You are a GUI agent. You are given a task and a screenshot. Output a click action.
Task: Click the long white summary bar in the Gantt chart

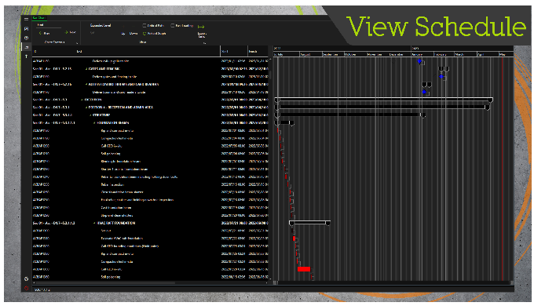point(383,100)
